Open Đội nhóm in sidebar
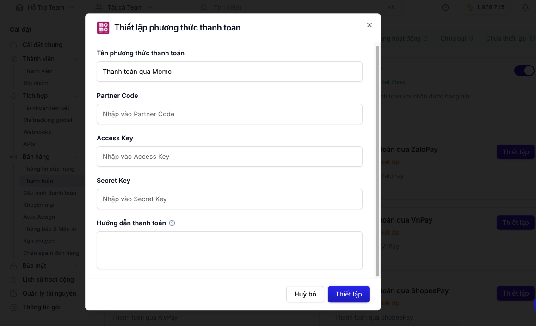 (x=36, y=83)
